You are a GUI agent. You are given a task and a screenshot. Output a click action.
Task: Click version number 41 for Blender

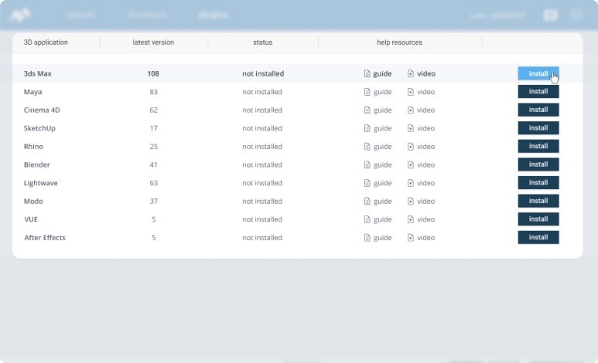coord(154,165)
